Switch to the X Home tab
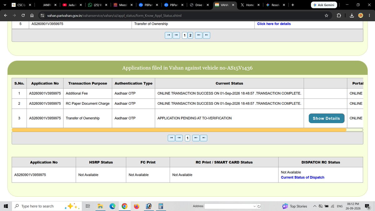The width and height of the screenshot is (375, 211). pyautogui.click(x=251, y=5)
